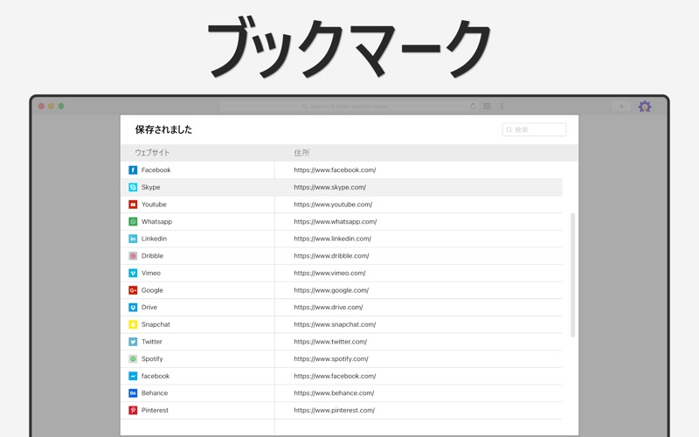
Task: Click the Snapchat favicon
Action: [x=133, y=324]
